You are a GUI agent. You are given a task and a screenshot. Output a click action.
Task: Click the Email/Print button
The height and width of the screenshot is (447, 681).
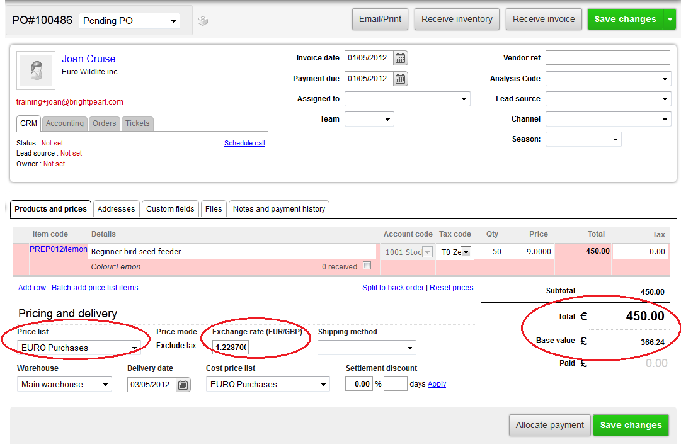[x=380, y=19]
